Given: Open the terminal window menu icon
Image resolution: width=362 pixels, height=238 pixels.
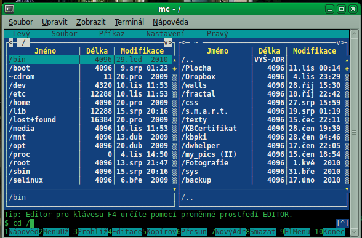Looking at the screenshot, I should point(9,9).
